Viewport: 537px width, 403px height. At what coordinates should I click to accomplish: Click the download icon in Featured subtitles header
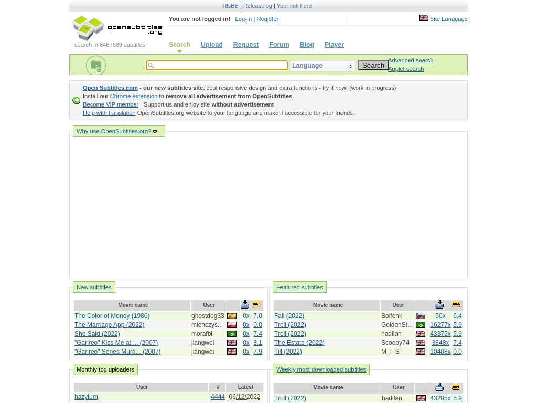point(439,305)
